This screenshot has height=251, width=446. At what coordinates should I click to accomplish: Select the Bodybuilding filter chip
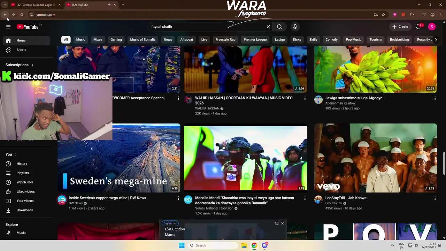coord(399,40)
